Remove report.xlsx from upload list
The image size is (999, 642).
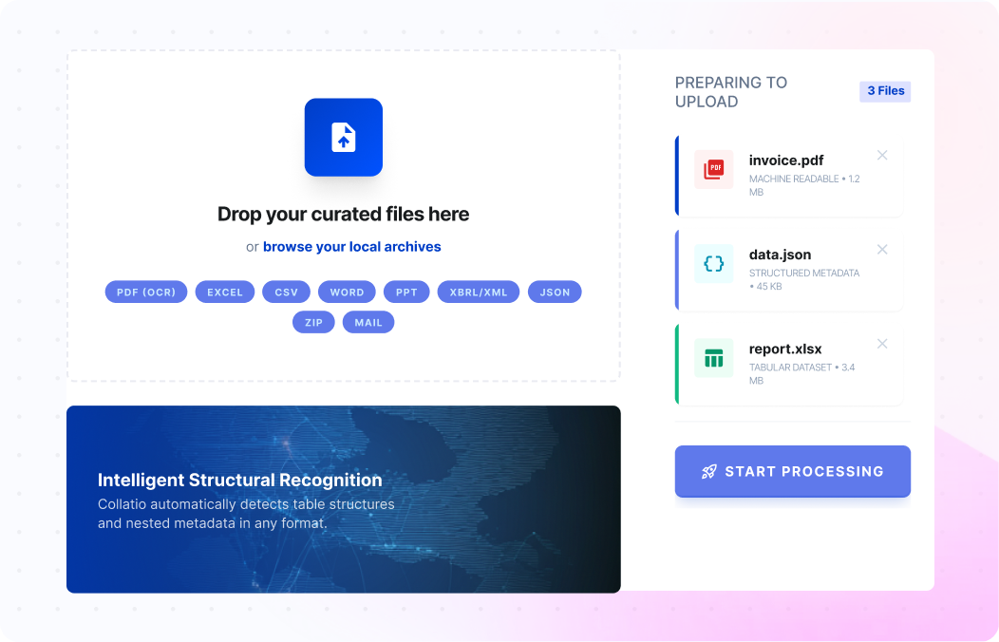882,344
